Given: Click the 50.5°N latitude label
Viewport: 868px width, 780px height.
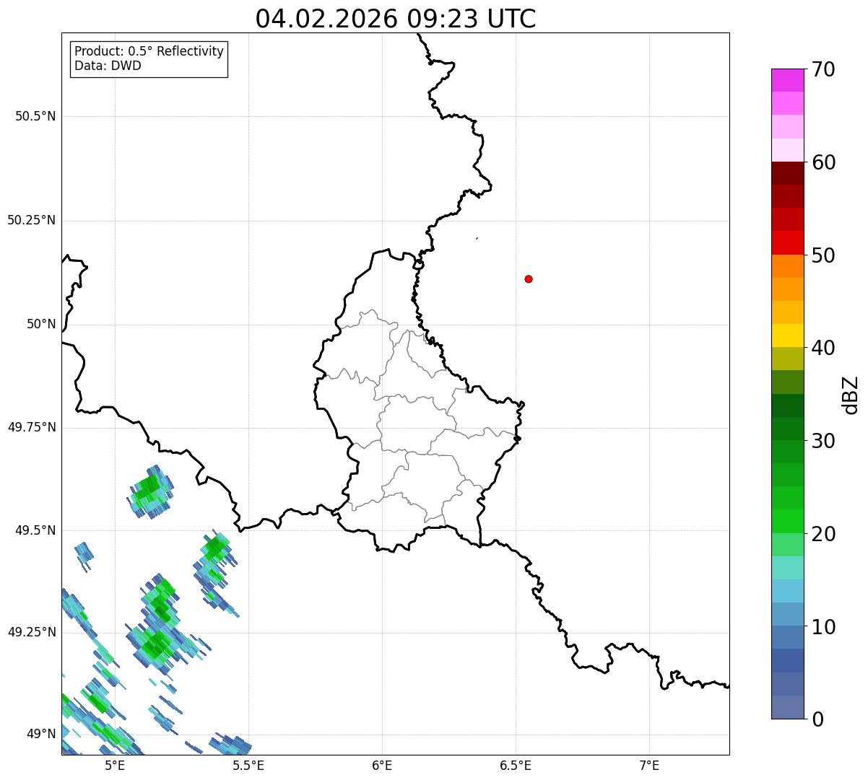Looking at the screenshot, I should tap(35, 116).
